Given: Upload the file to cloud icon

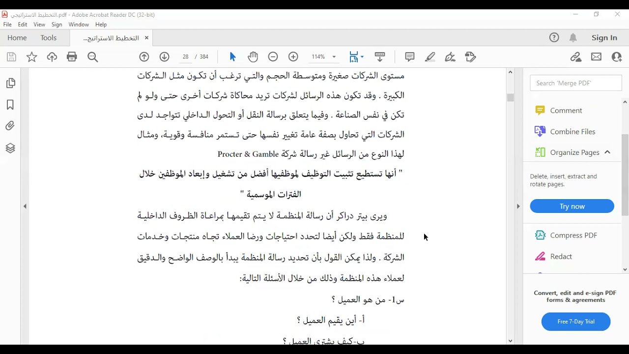Looking at the screenshot, I should click(52, 57).
